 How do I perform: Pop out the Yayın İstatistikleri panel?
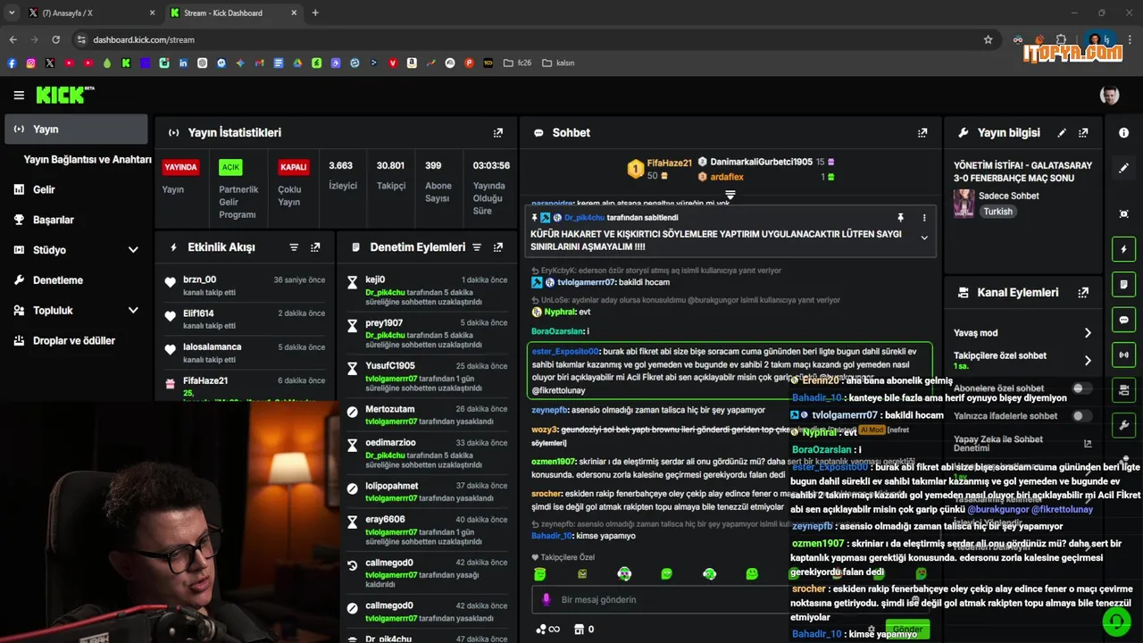click(498, 132)
